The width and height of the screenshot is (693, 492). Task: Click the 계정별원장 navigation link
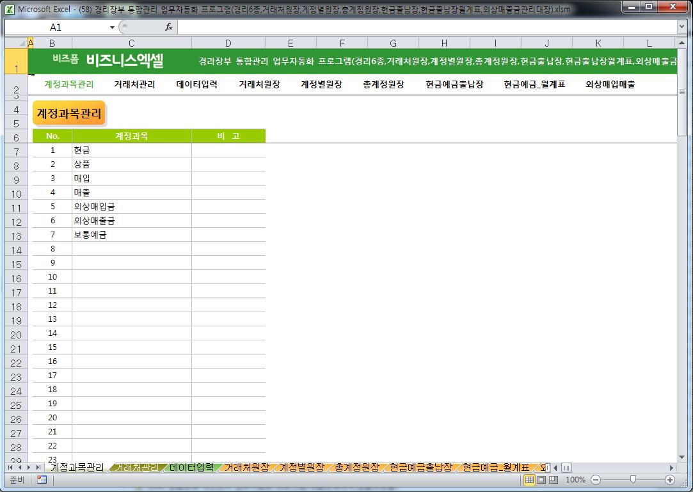pos(321,84)
